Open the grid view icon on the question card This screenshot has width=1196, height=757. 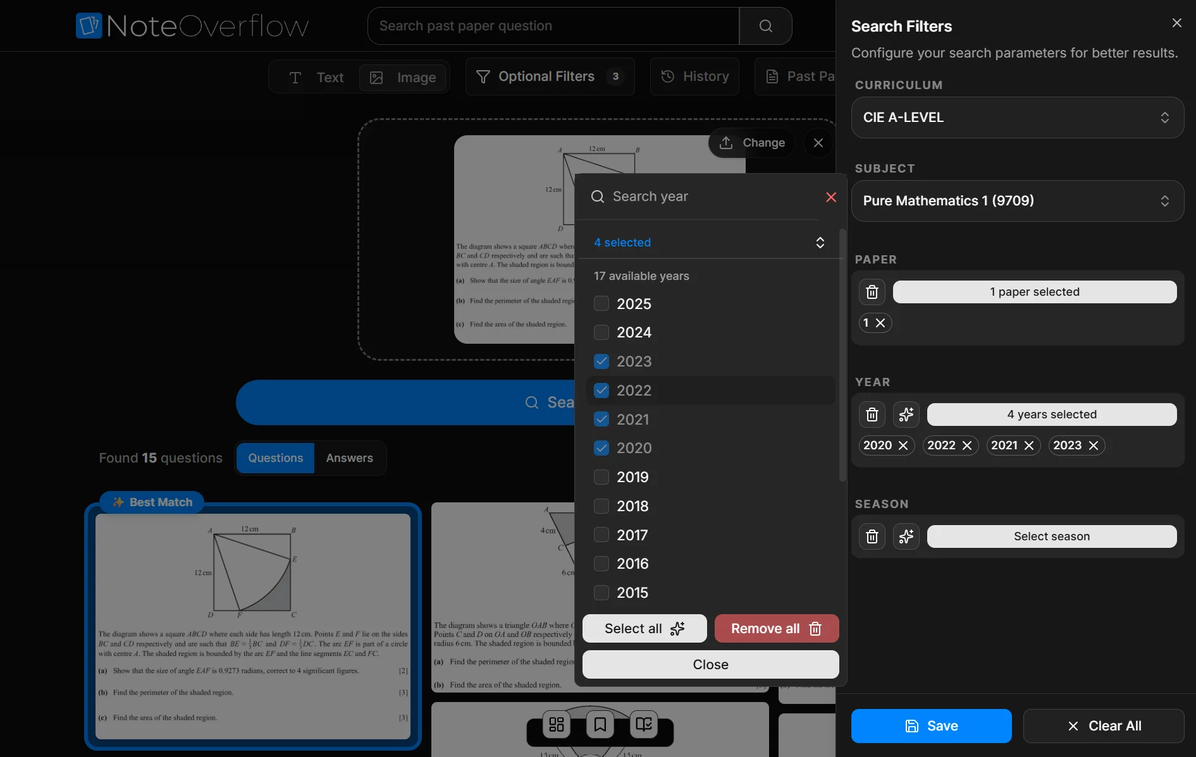(x=557, y=725)
